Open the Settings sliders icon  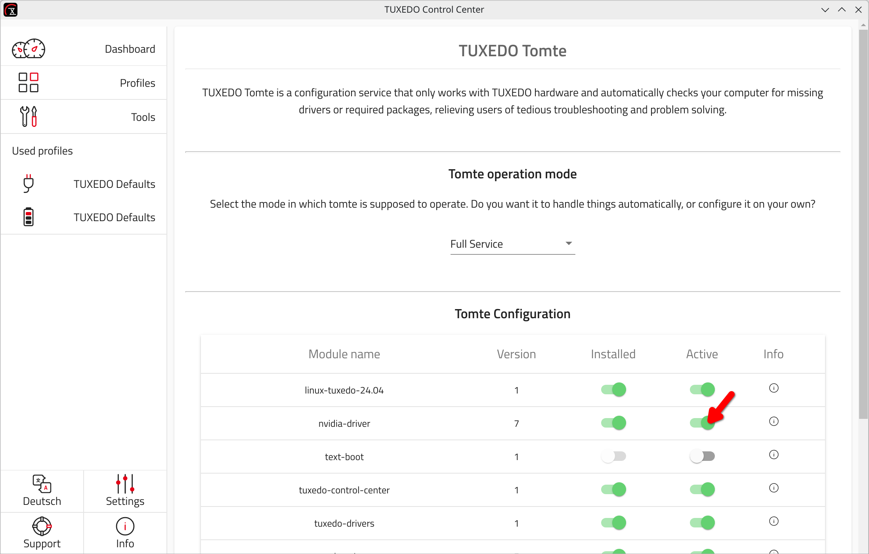pyautogui.click(x=125, y=484)
